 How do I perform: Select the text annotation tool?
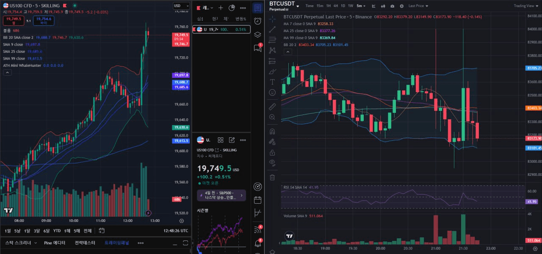(272, 82)
